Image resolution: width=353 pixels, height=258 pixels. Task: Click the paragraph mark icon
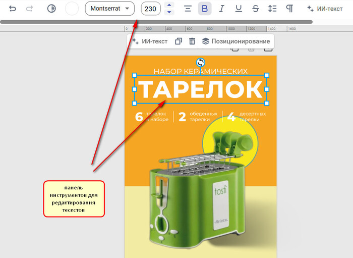289,9
